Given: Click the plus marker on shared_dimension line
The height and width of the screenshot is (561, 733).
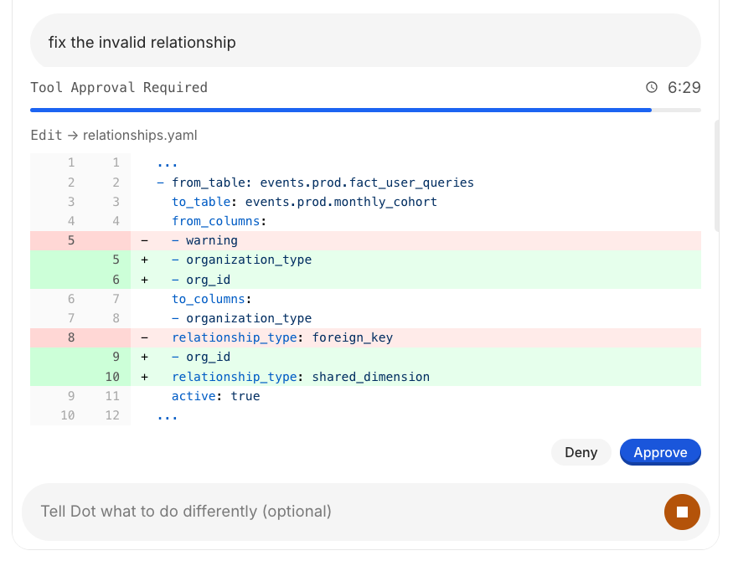Looking at the screenshot, I should (x=145, y=377).
